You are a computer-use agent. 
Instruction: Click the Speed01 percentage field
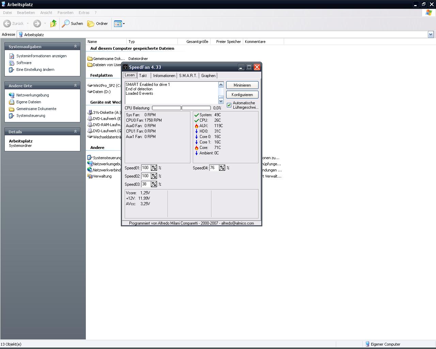coord(146,168)
